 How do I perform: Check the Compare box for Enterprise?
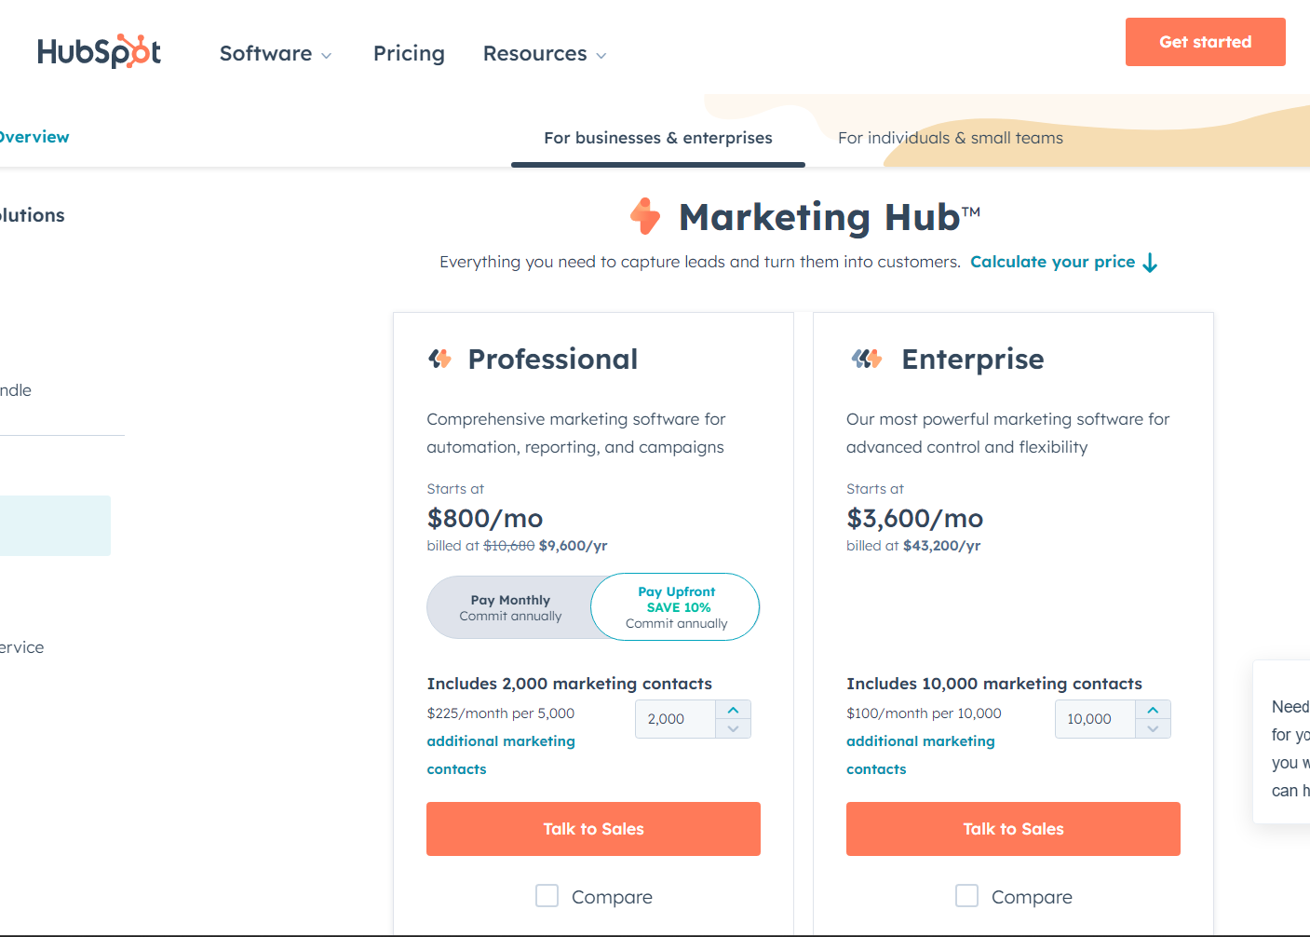click(967, 896)
